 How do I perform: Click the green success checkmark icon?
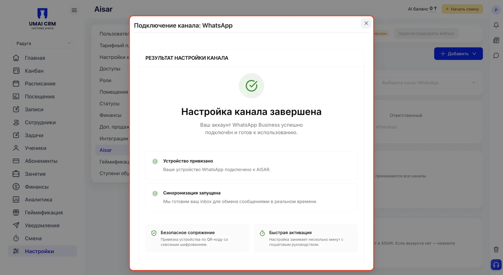251,86
